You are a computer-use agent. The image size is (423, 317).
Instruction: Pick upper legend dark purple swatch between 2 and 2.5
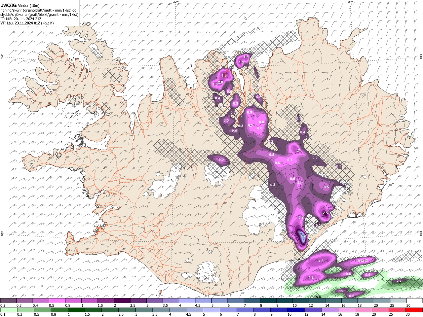click(122, 300)
